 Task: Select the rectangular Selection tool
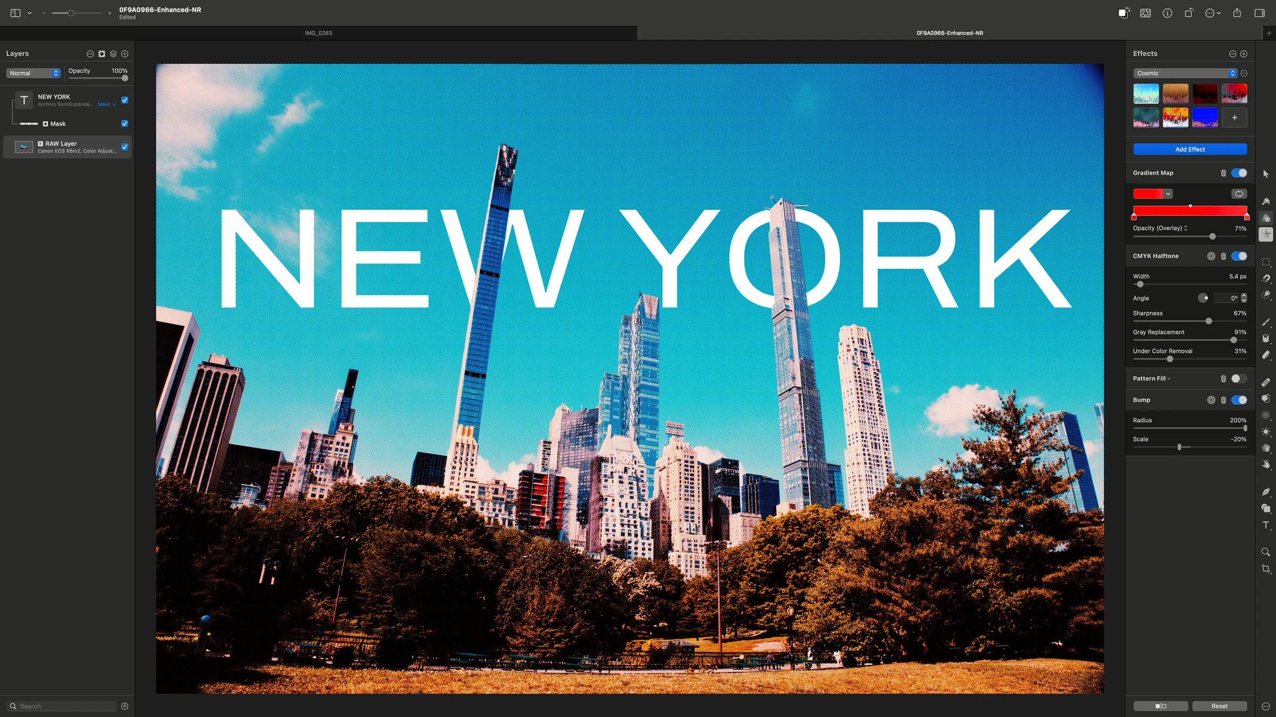point(1265,262)
